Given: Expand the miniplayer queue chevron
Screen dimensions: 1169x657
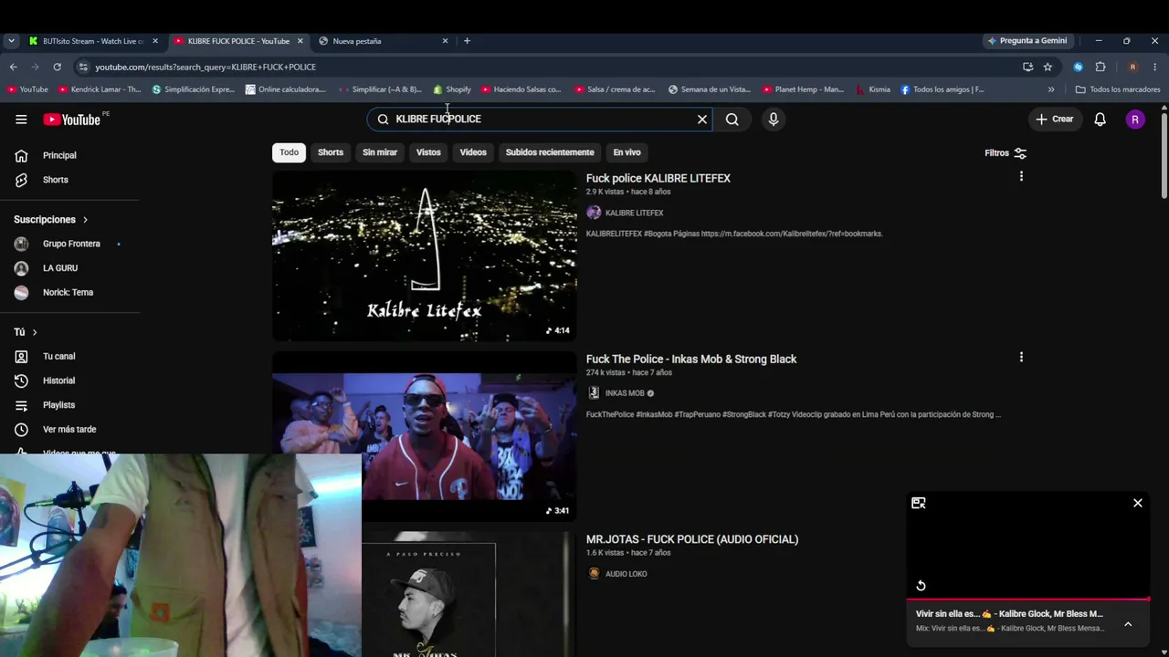Looking at the screenshot, I should [x=1128, y=624].
